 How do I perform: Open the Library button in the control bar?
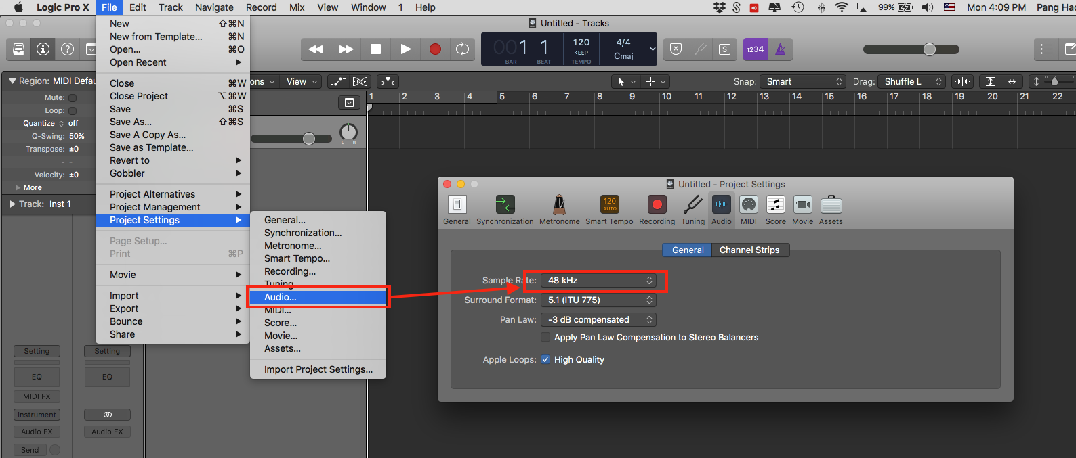coord(18,49)
